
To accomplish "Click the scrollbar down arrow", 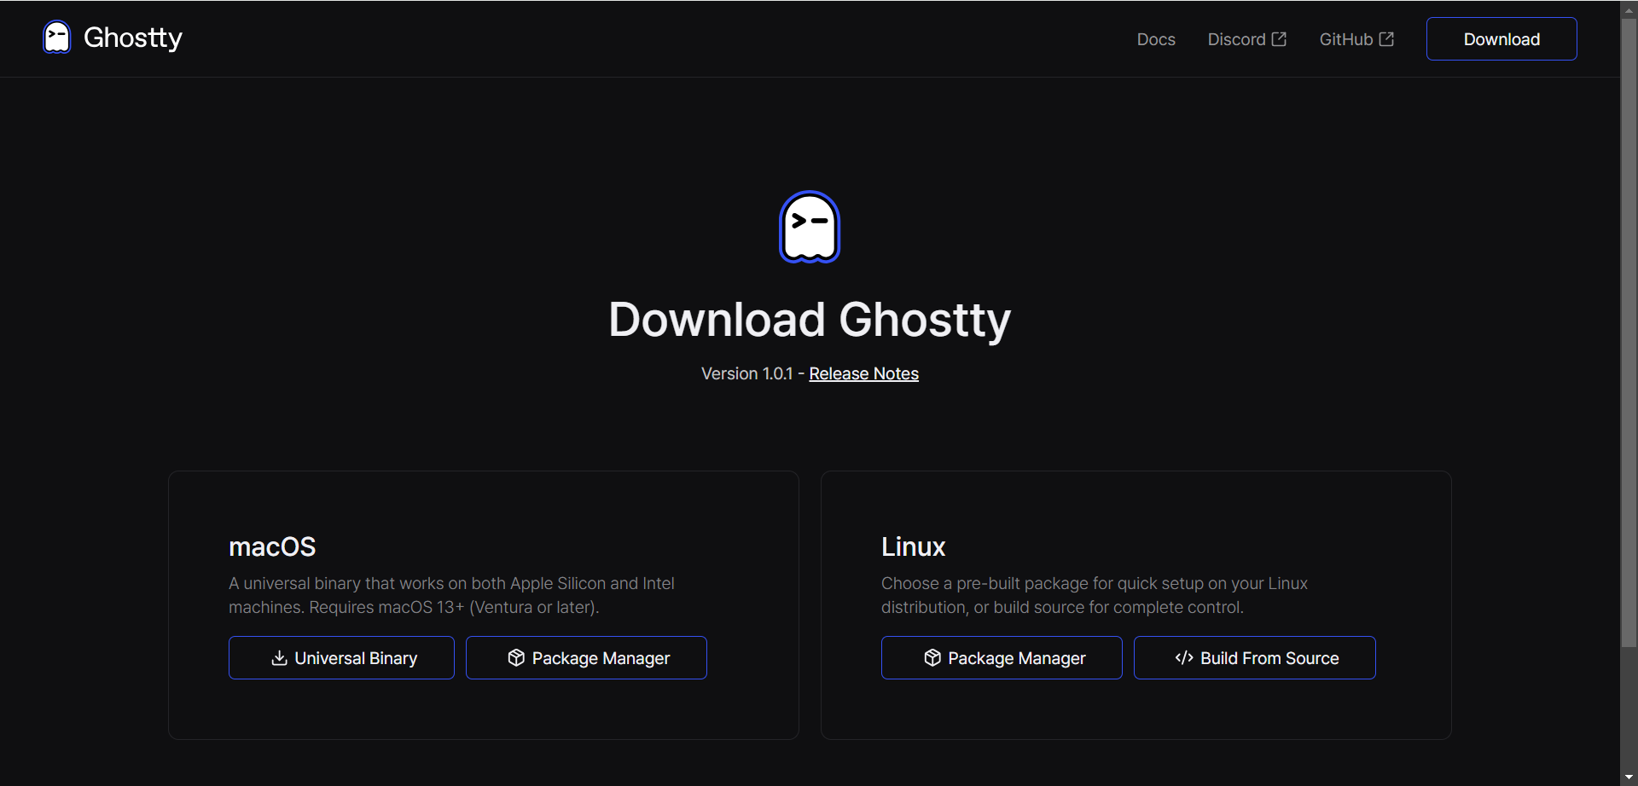I will point(1629,777).
